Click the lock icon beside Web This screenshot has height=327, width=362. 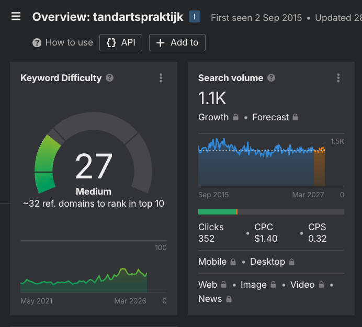(x=223, y=285)
